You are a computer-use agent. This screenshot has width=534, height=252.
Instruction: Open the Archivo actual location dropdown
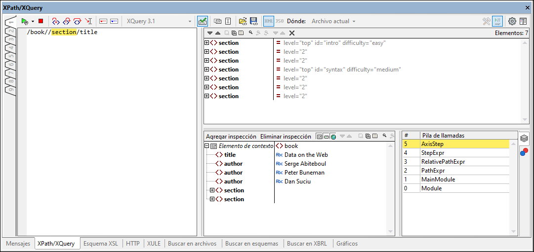point(333,21)
